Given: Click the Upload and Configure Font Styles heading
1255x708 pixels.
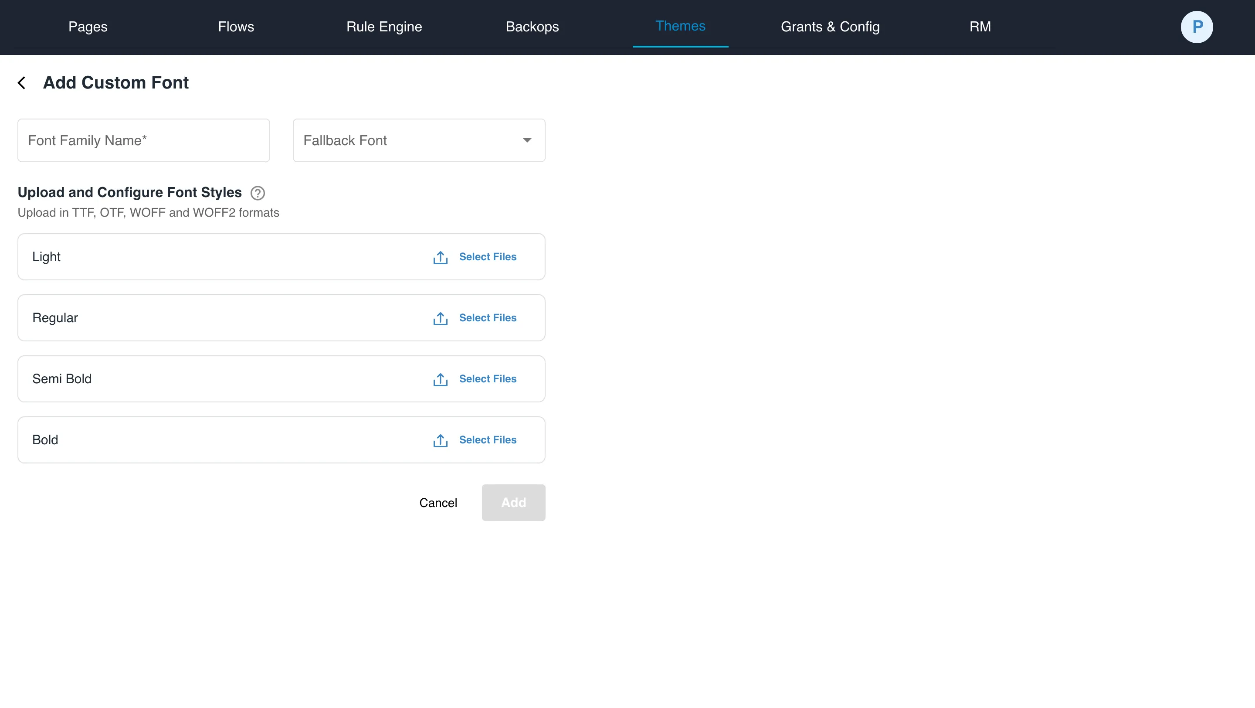Looking at the screenshot, I should [129, 192].
